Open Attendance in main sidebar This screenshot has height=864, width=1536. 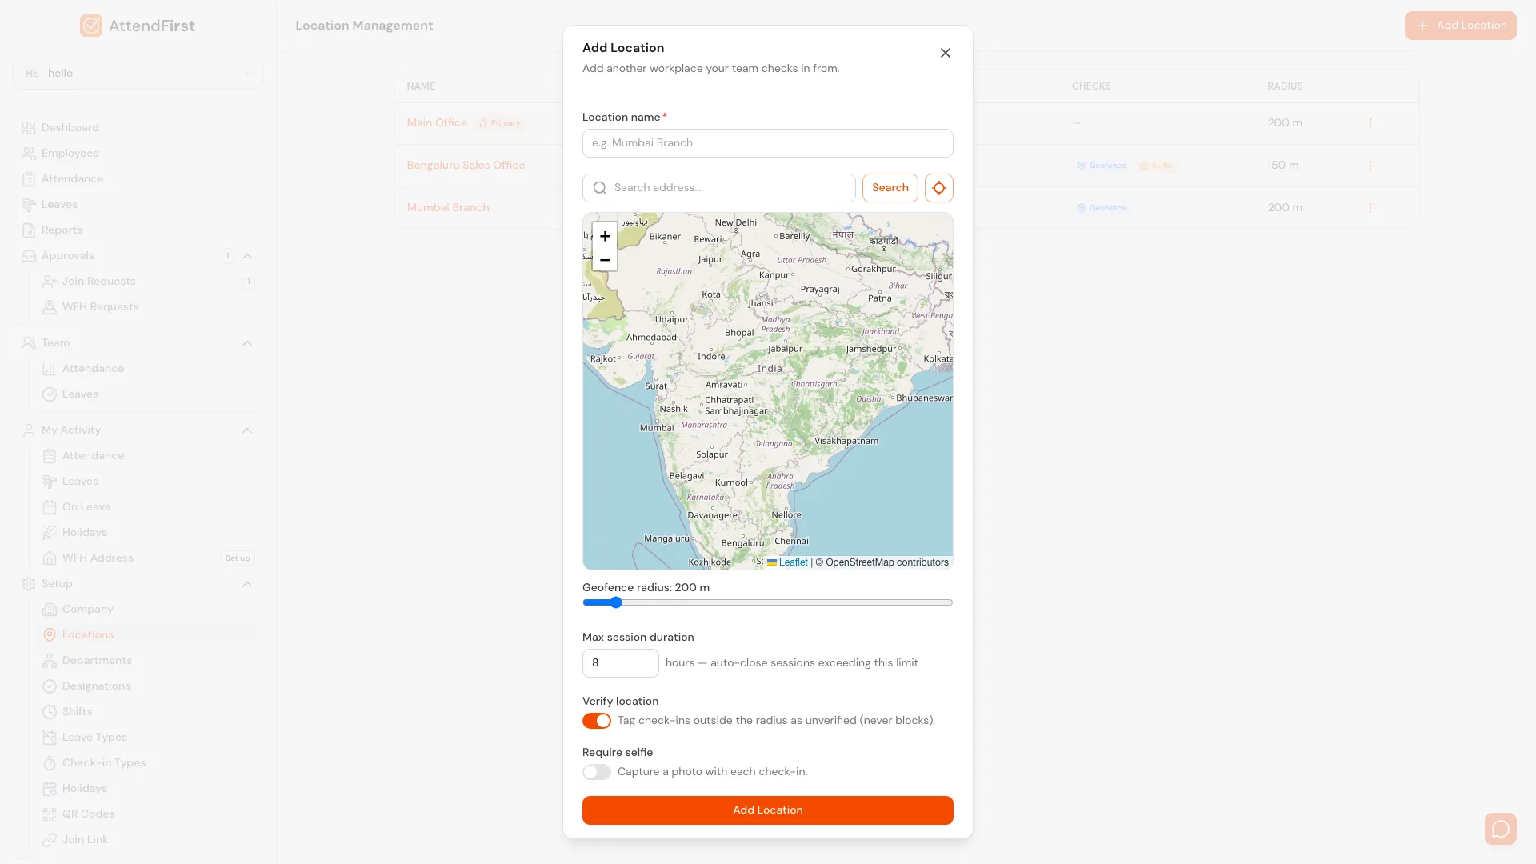point(72,179)
